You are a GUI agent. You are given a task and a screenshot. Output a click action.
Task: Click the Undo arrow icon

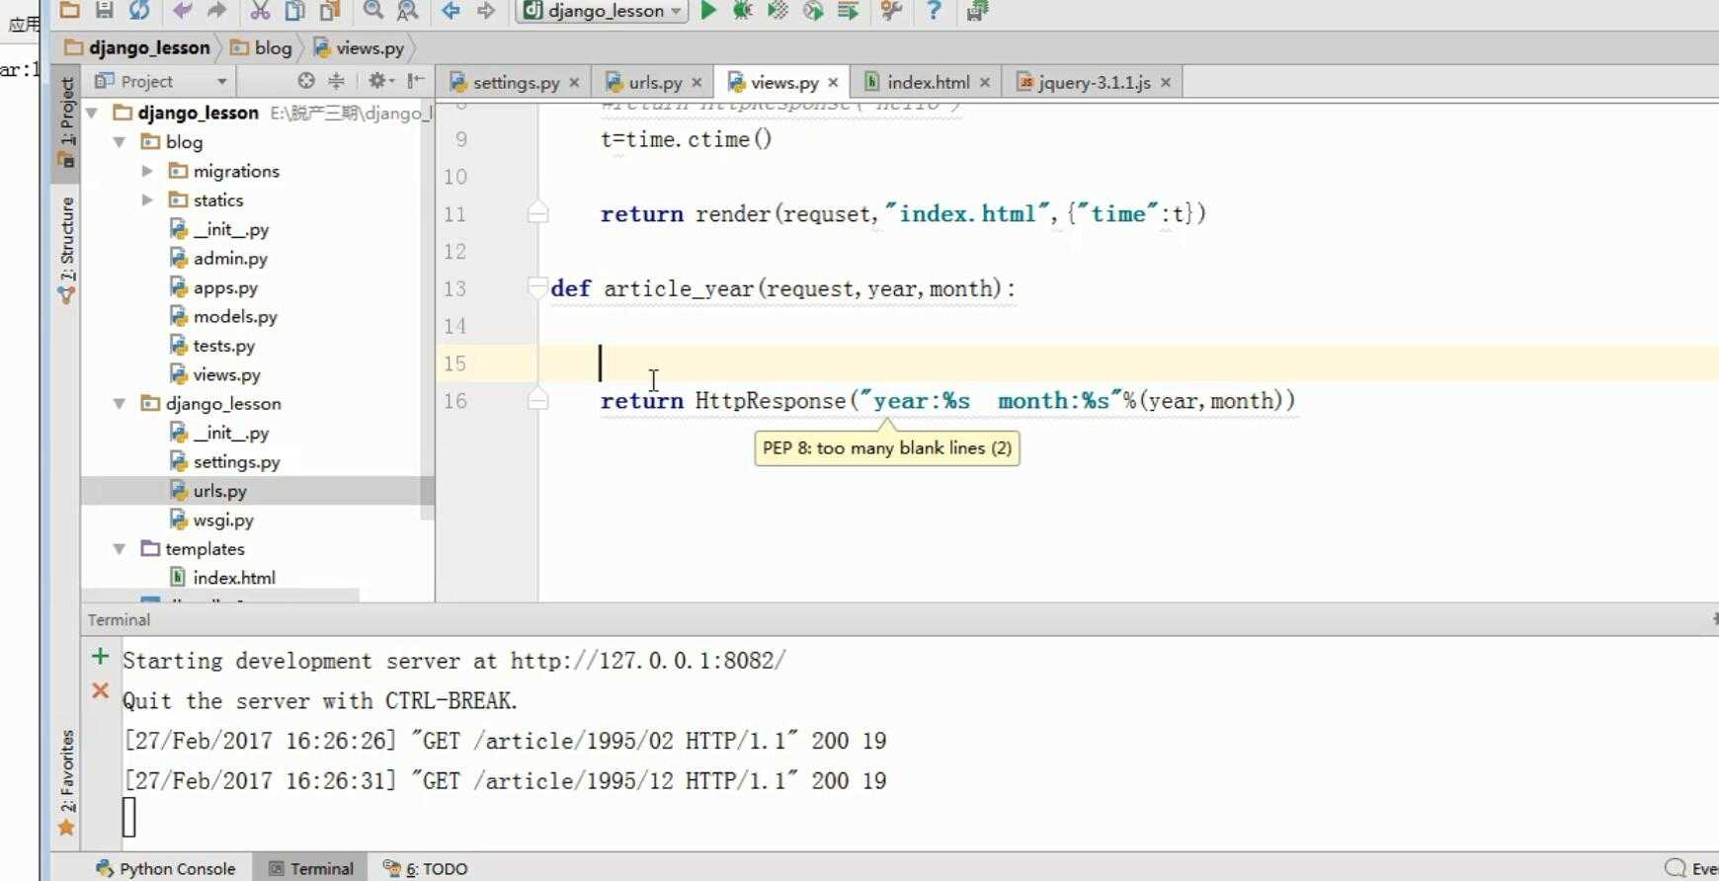pos(182,10)
